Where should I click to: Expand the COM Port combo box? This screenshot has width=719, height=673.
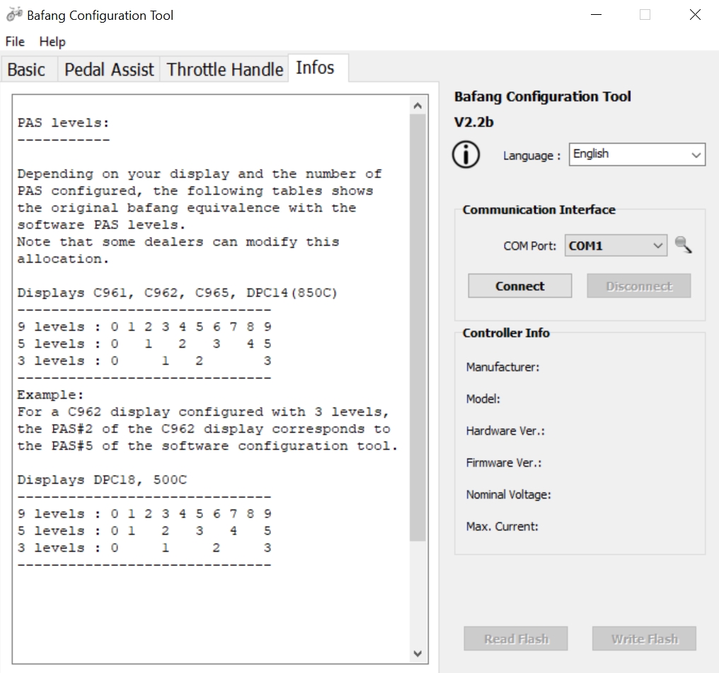(x=615, y=246)
